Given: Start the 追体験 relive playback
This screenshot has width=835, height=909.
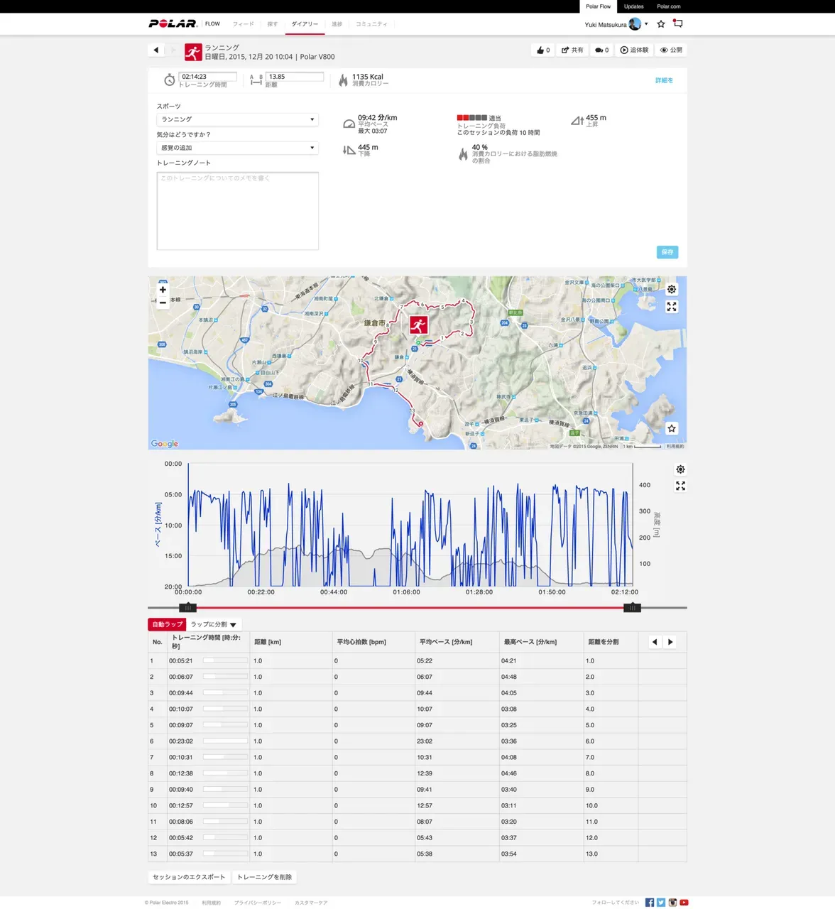Looking at the screenshot, I should [x=634, y=50].
